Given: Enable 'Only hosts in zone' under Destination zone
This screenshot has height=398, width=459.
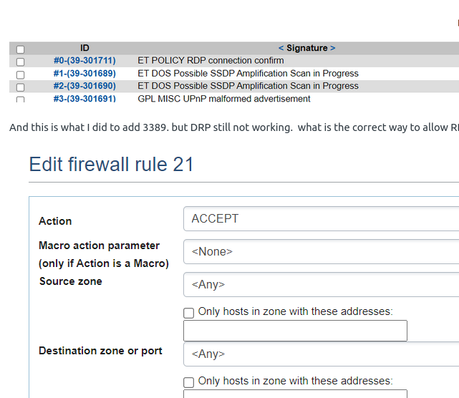Looking at the screenshot, I should tap(189, 382).
